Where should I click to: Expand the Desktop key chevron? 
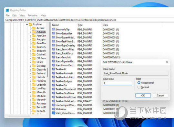point(30,66)
